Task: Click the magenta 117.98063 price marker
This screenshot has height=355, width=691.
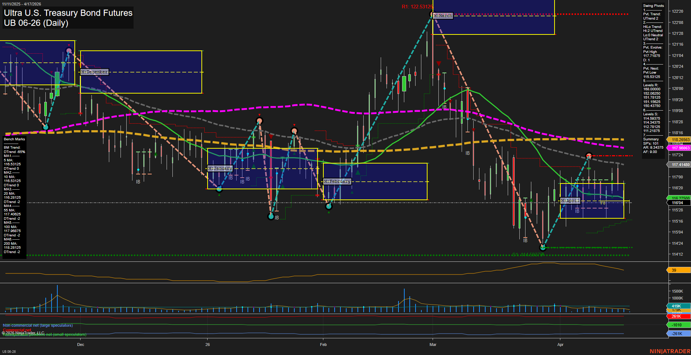Action: [x=680, y=148]
